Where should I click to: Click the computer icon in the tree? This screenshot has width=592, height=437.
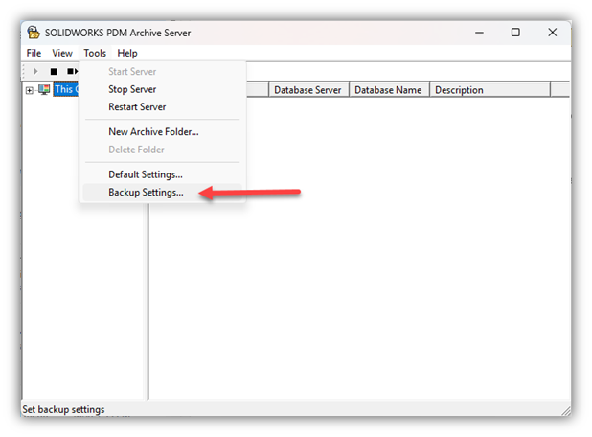coord(44,90)
